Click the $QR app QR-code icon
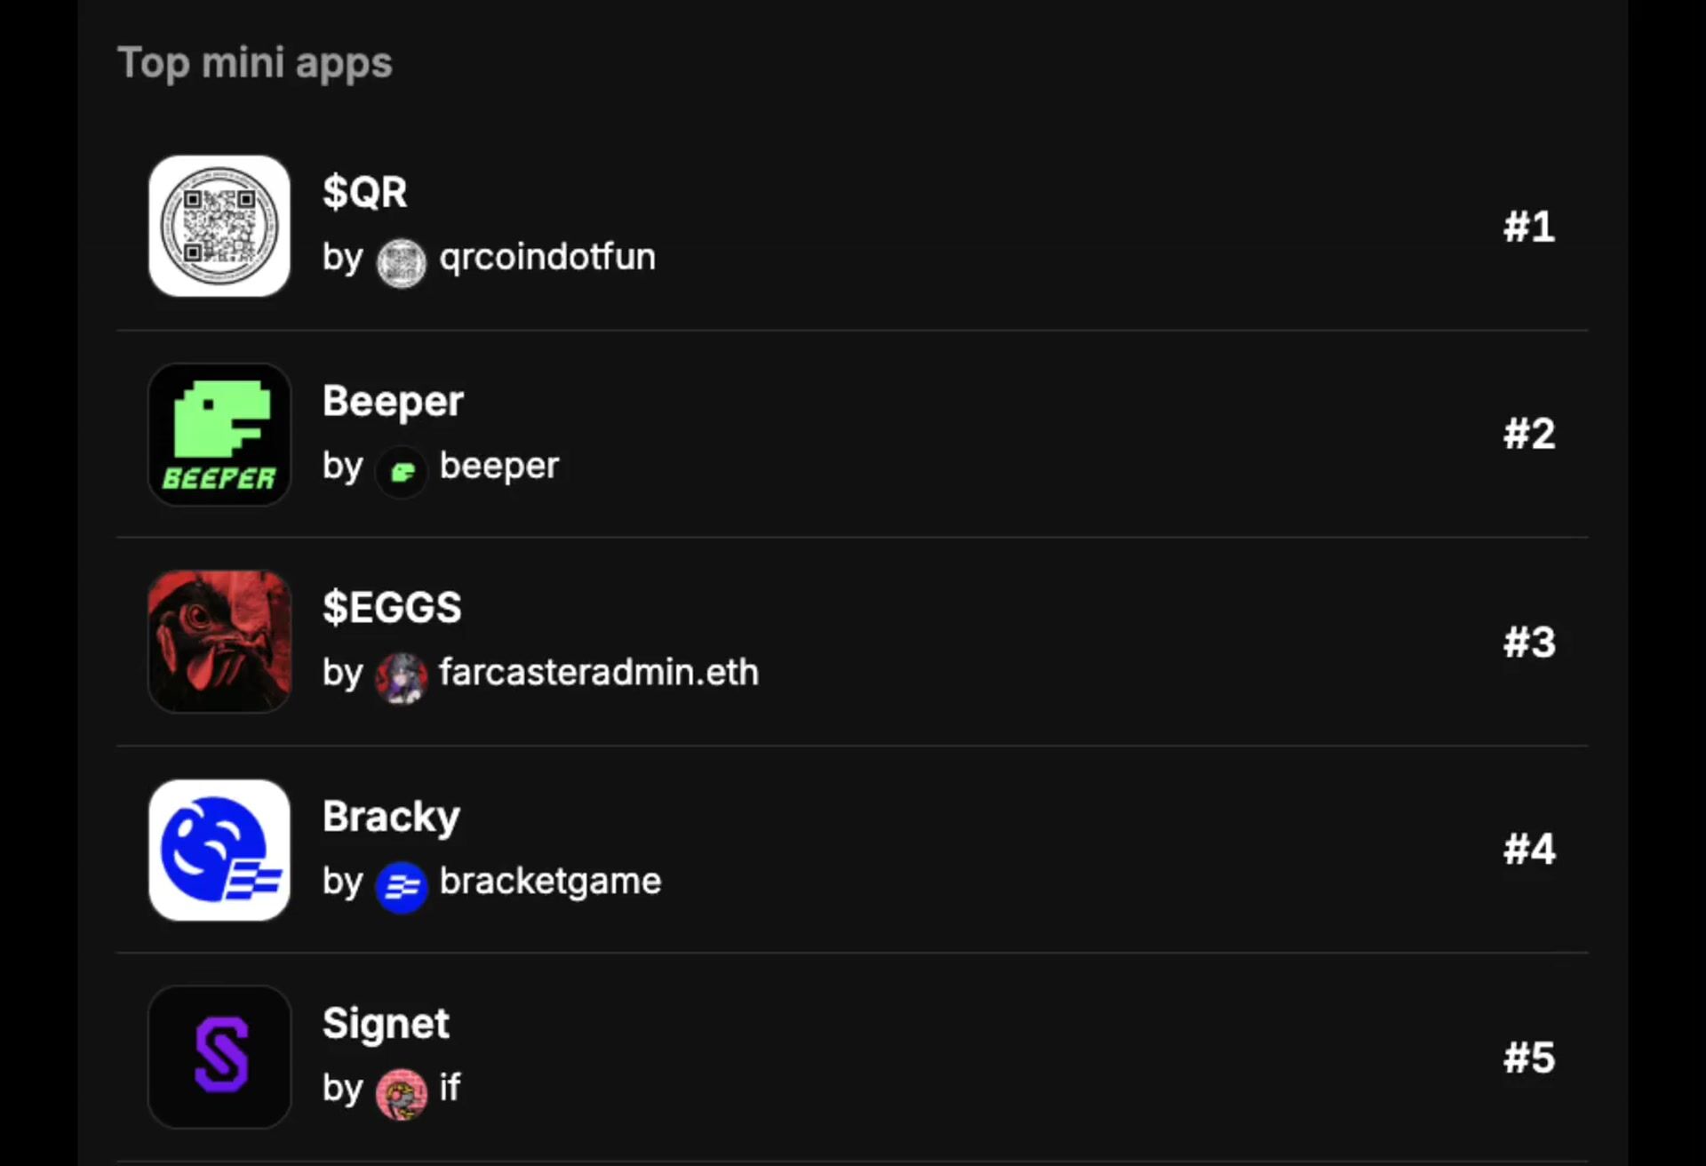Image resolution: width=1706 pixels, height=1166 pixels. (219, 226)
